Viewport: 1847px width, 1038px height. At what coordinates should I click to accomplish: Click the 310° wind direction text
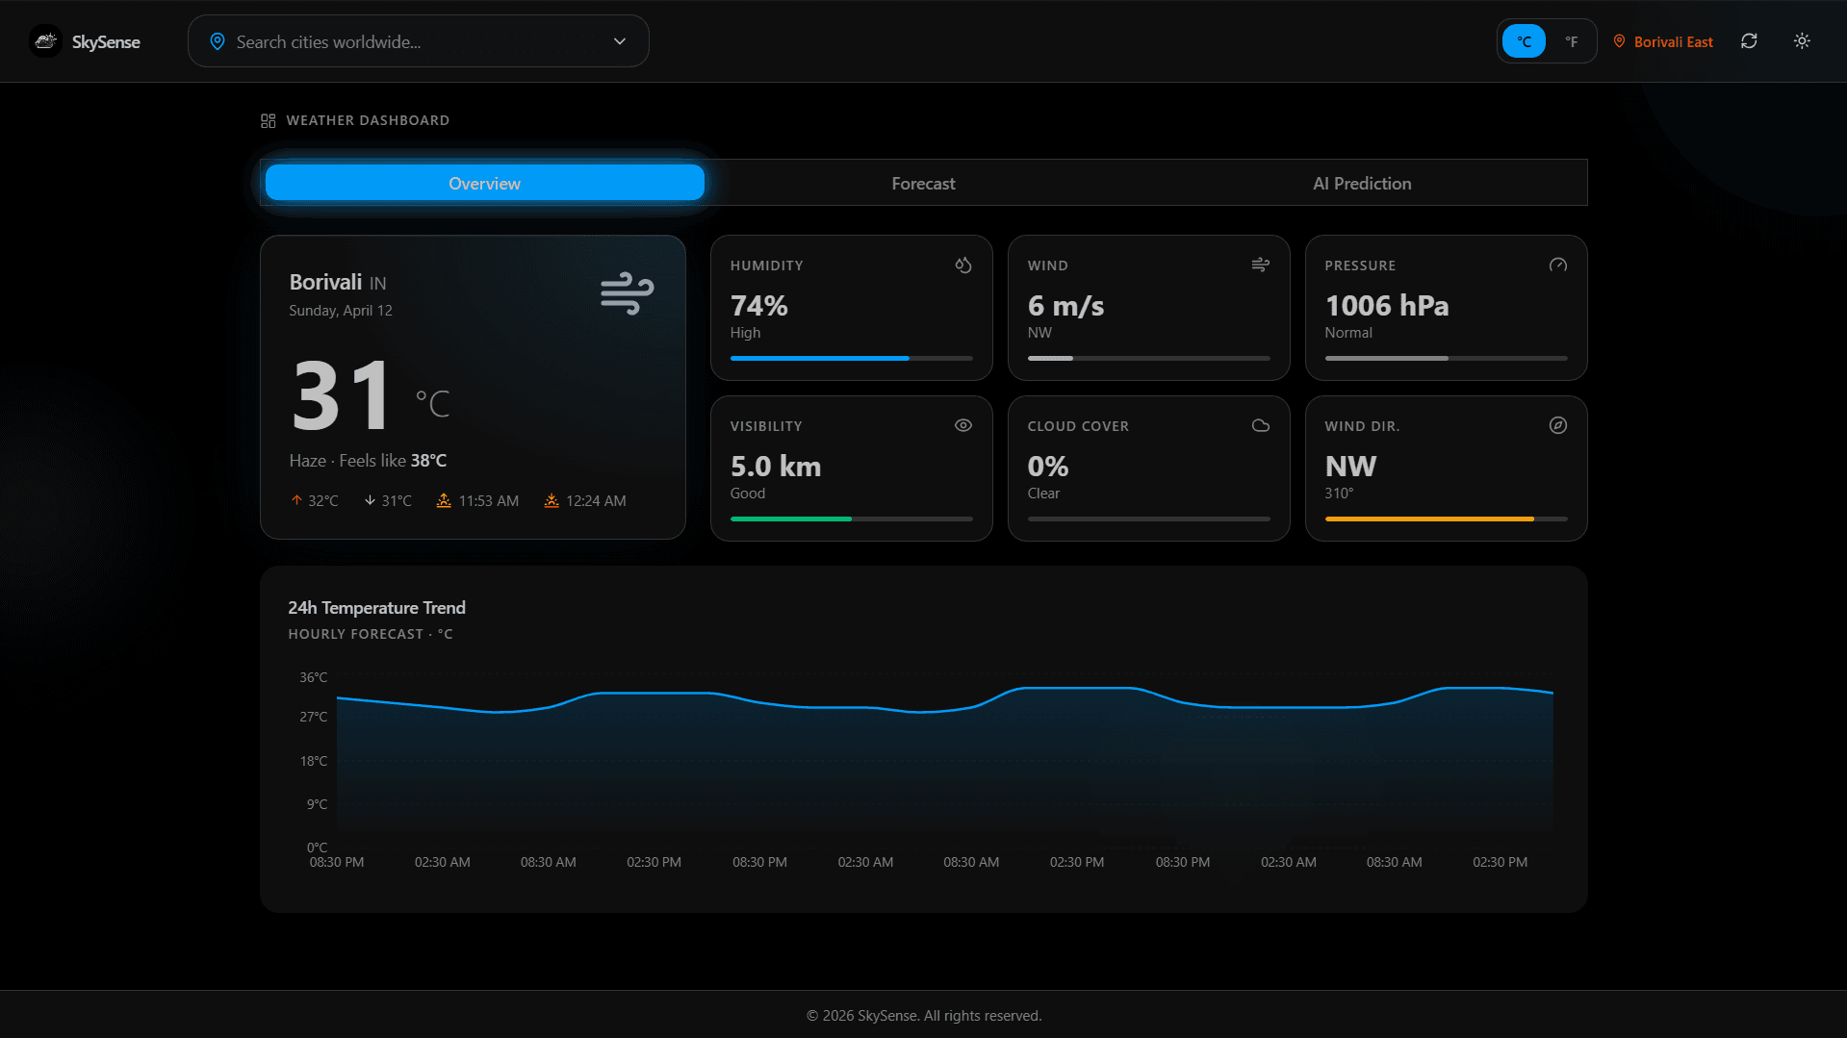point(1339,493)
